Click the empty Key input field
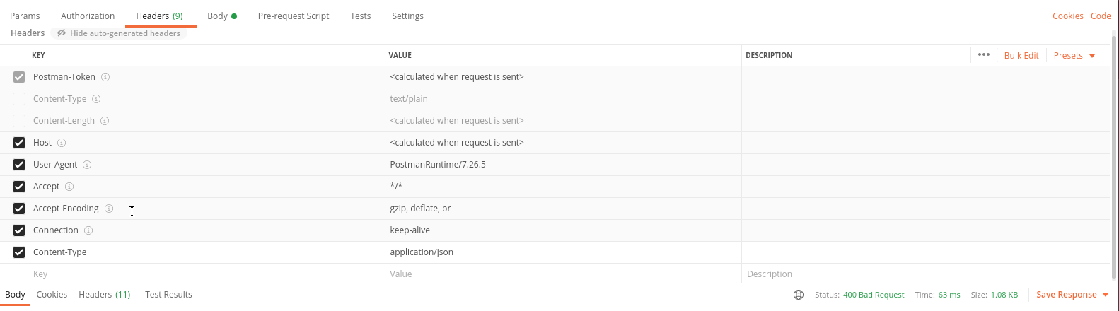This screenshot has height=311, width=1119. pyautogui.click(x=207, y=274)
